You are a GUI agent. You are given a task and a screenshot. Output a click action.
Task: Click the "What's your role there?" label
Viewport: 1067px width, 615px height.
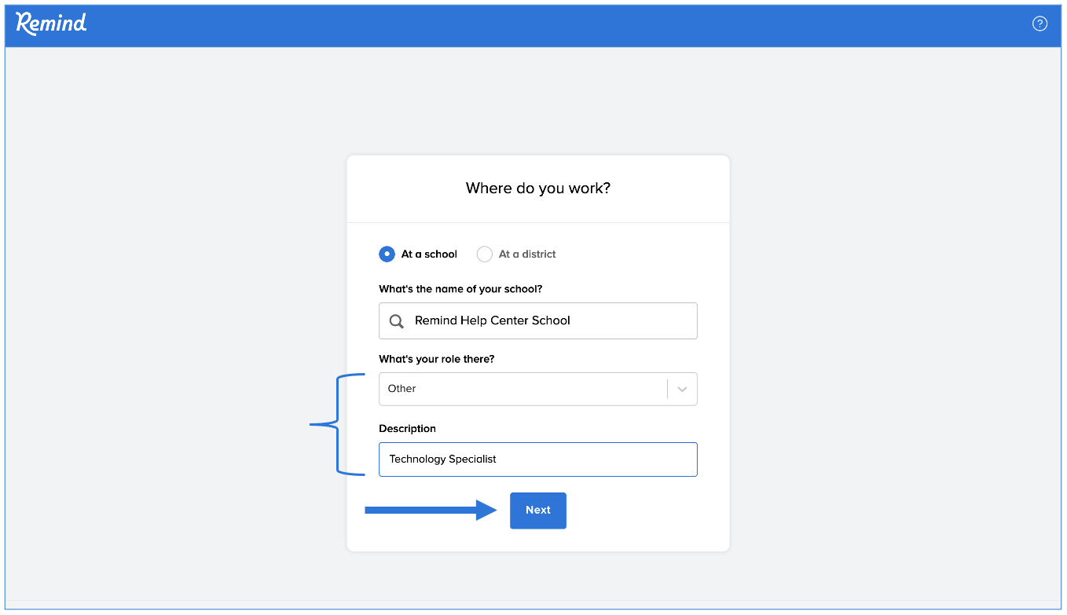click(437, 359)
